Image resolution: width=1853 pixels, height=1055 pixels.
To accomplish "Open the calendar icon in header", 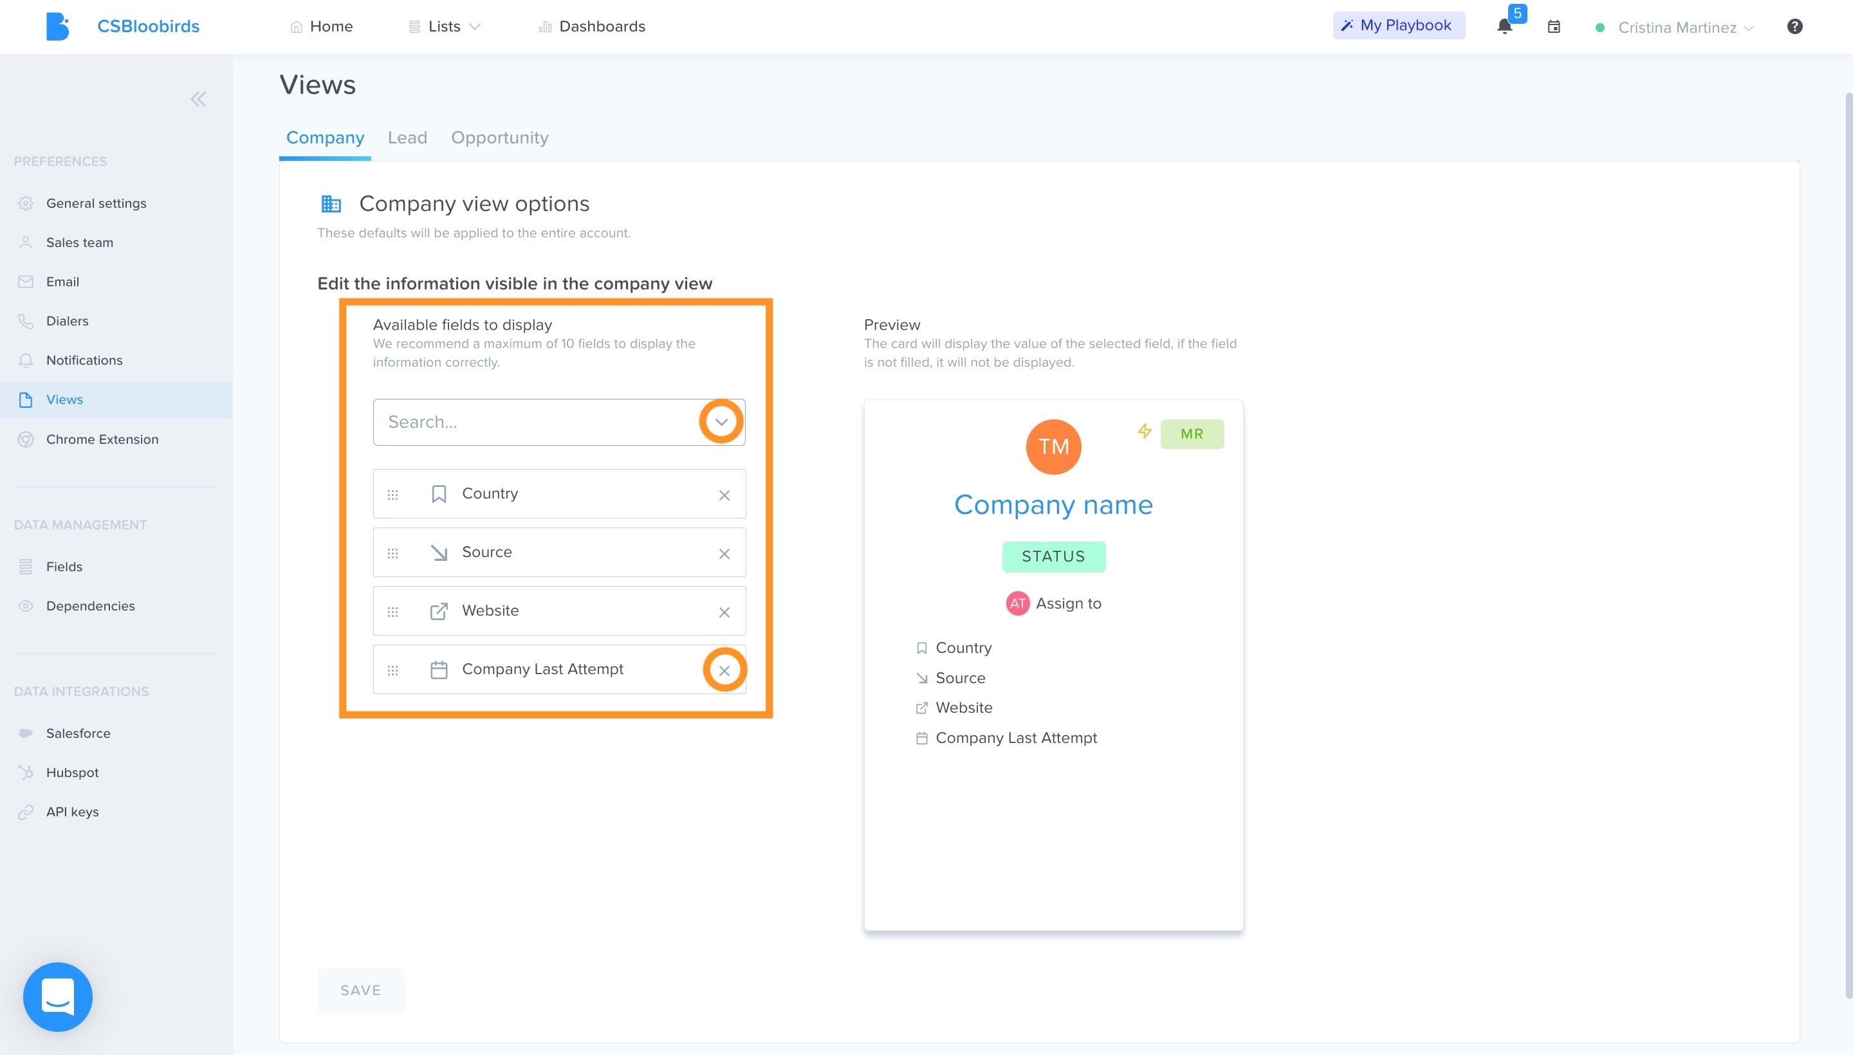I will coord(1554,27).
